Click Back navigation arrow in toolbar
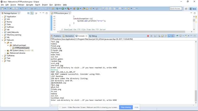This screenshot has width=198, height=111. (129, 9)
